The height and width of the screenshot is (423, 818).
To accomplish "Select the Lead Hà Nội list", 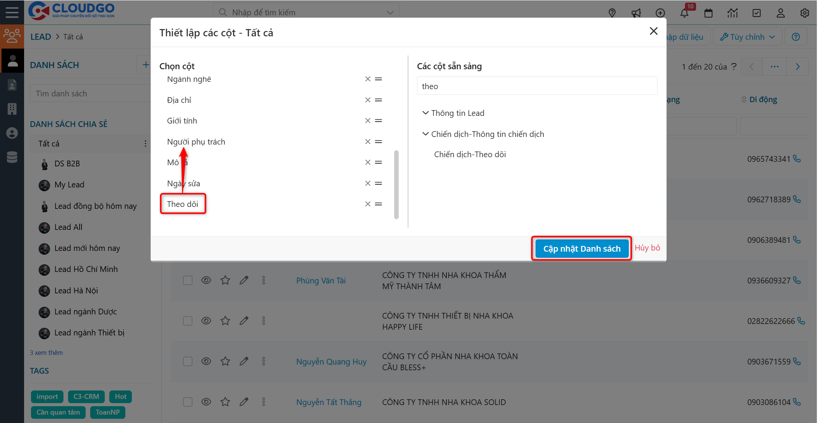I will point(76,290).
